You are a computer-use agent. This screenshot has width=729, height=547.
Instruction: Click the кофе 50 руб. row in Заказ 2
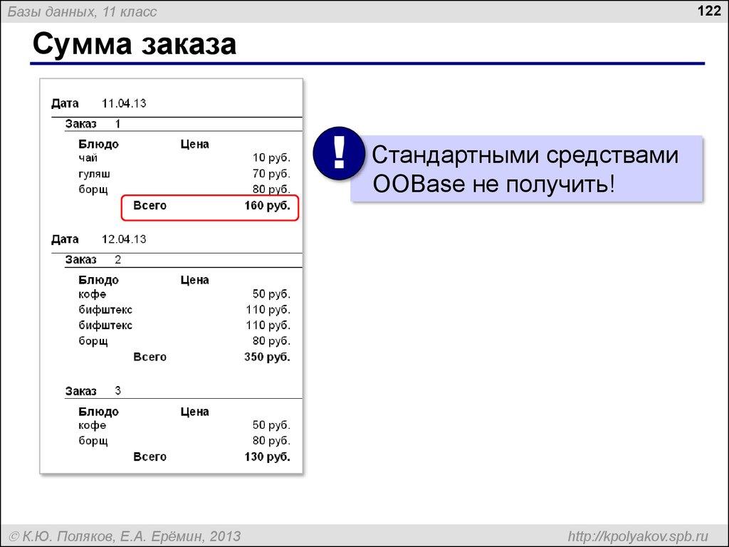tap(171, 293)
